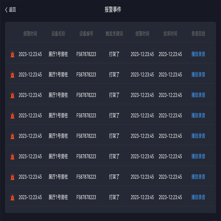Image resolution: width=221 pixels, height=221 pixels.
Task: Play recording (播放录音) for the last alarm event
Action: coord(198,197)
